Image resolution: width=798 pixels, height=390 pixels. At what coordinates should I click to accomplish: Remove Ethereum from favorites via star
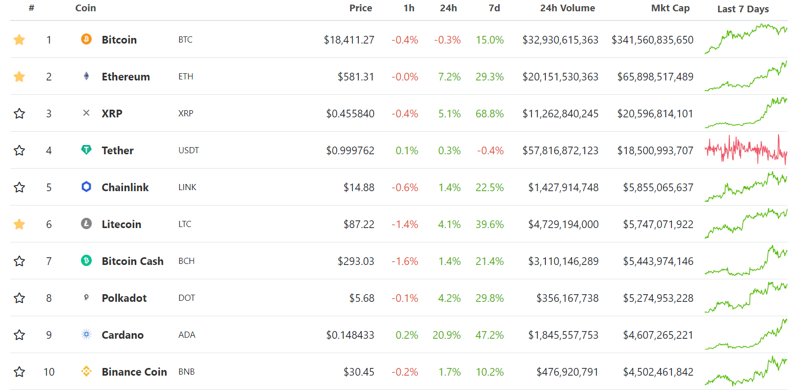[x=19, y=76]
